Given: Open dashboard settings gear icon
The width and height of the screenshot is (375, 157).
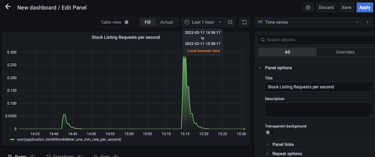Looking at the screenshot, I should coord(308,7).
